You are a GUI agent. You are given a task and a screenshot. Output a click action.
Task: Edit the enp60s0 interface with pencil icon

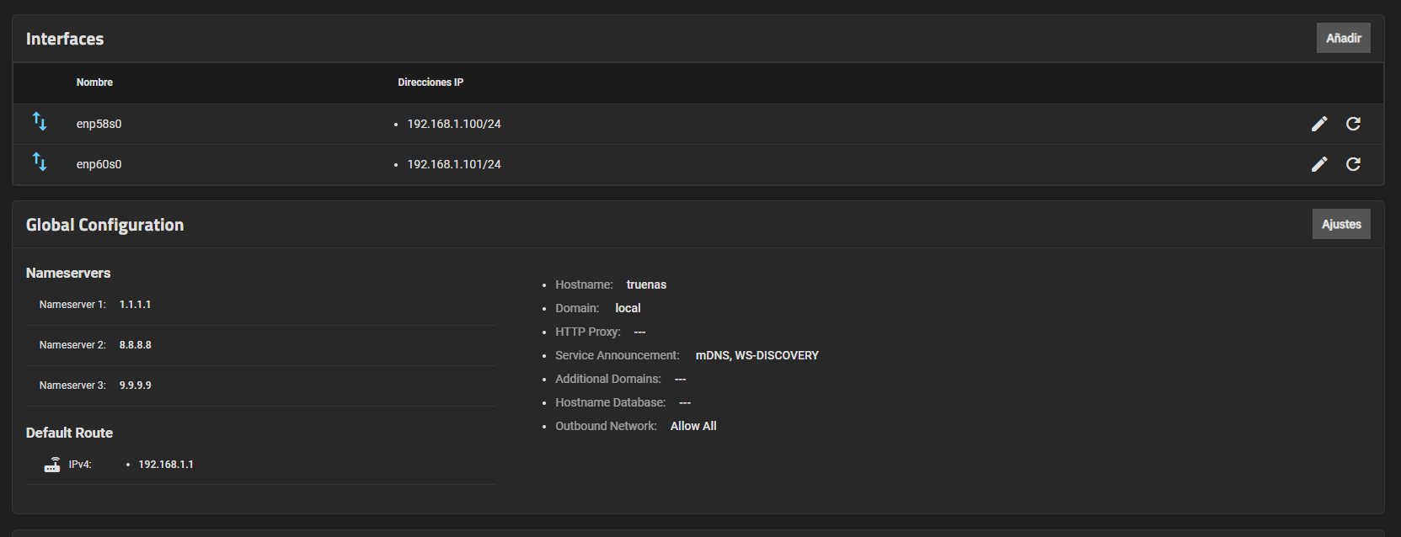click(1319, 164)
